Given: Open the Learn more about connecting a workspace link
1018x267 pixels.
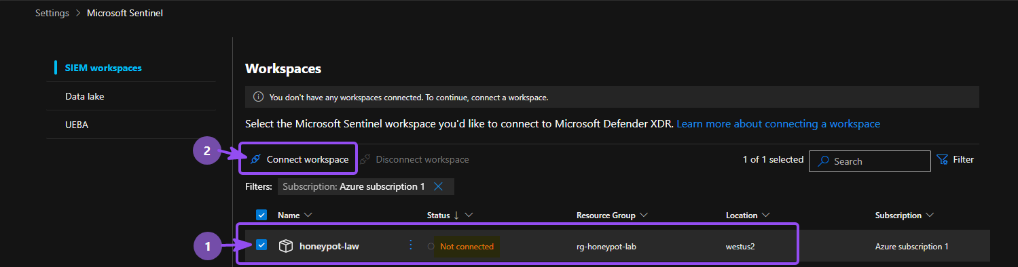Looking at the screenshot, I should (x=778, y=124).
